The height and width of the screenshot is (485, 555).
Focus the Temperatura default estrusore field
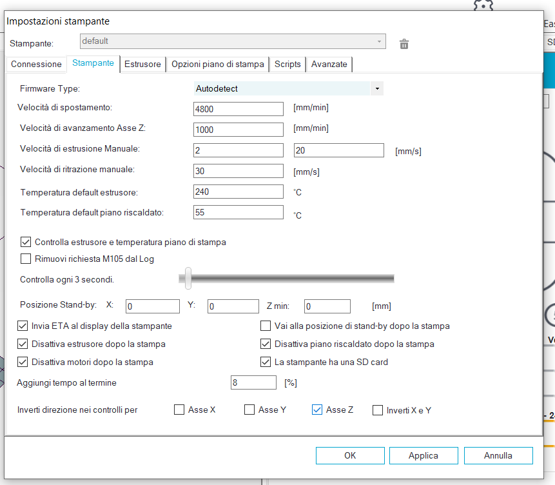(x=239, y=192)
